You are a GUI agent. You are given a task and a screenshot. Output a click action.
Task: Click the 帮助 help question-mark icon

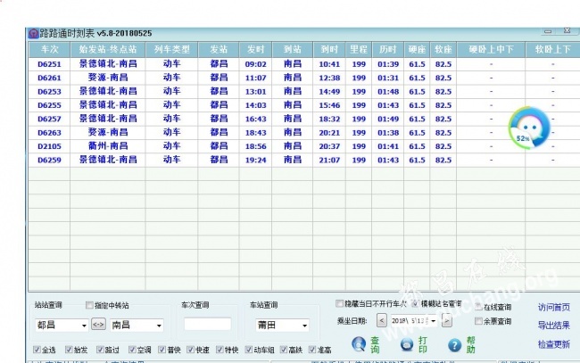click(454, 345)
